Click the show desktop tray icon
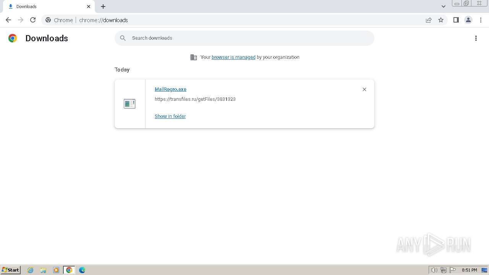The width and height of the screenshot is (489, 275). (x=484, y=270)
